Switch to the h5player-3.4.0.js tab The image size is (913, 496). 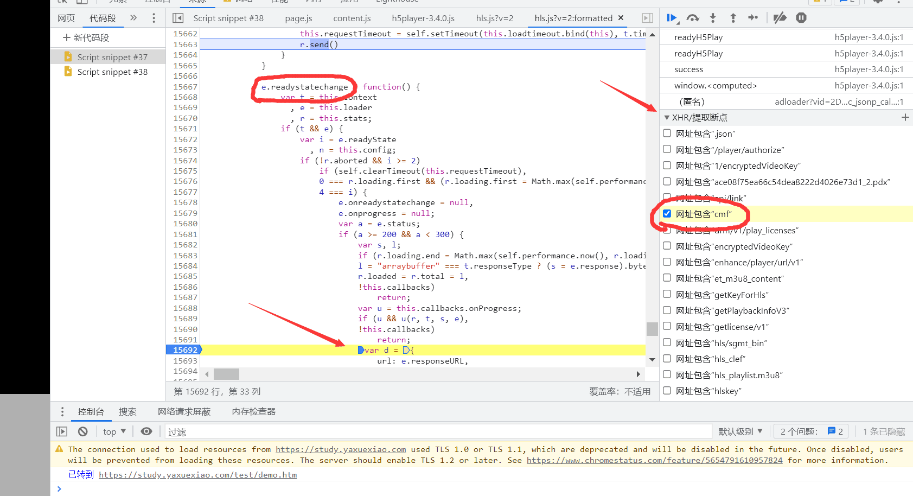click(x=423, y=18)
